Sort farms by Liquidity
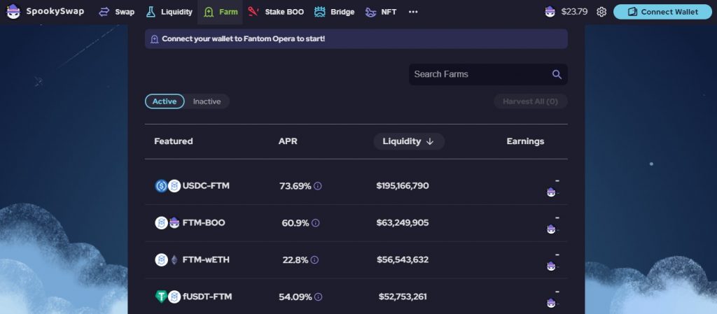 point(409,141)
